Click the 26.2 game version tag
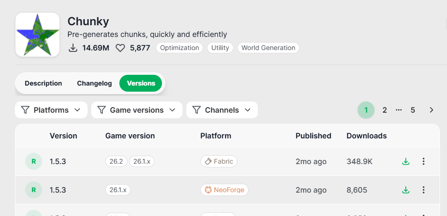 click(x=116, y=161)
